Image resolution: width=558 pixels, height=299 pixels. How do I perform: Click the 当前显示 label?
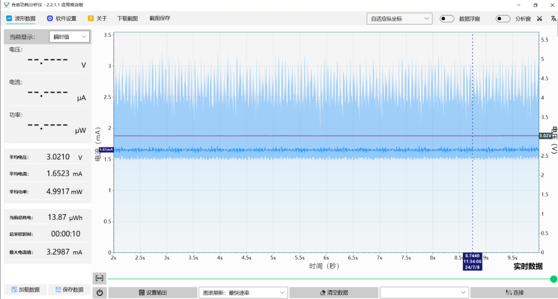point(22,37)
